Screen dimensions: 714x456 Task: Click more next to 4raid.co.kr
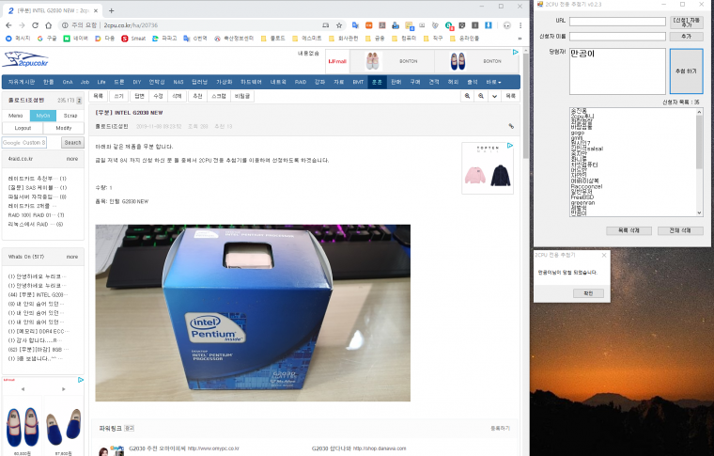pos(72,159)
